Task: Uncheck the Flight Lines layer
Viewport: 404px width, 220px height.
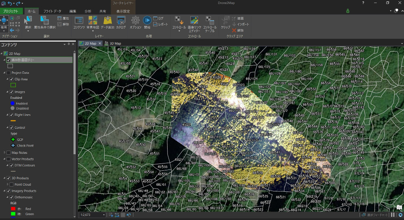Action: pos(12,115)
